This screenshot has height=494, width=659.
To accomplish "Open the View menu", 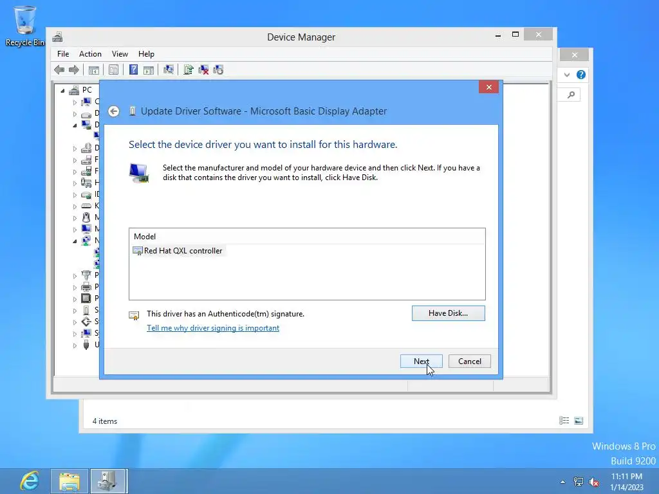I will (120, 54).
